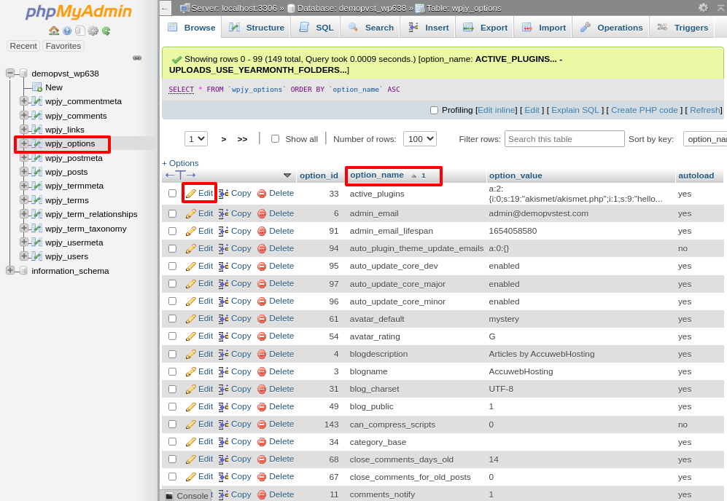Reload navigation panel green icon
The width and height of the screenshot is (727, 501).
coord(106,31)
